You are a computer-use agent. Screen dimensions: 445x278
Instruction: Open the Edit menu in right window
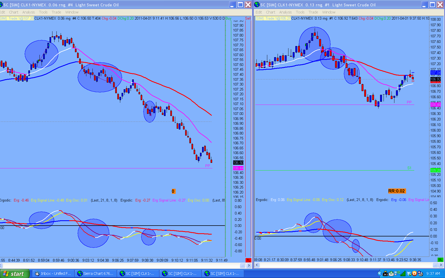coord(259,12)
